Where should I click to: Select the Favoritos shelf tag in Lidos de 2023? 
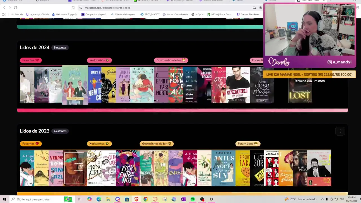(31, 144)
